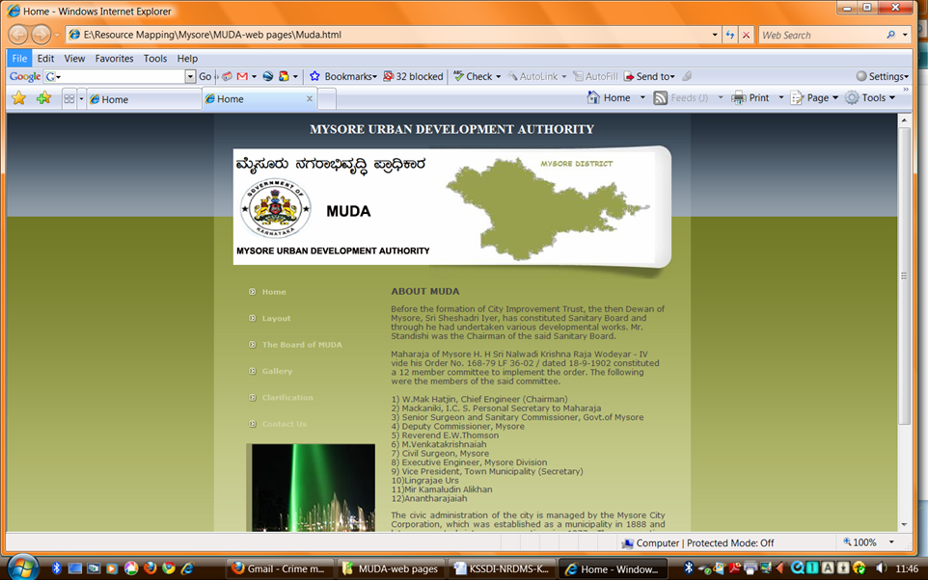Click the Page icon in command bar
Image resolution: width=928 pixels, height=580 pixels.
coord(797,98)
